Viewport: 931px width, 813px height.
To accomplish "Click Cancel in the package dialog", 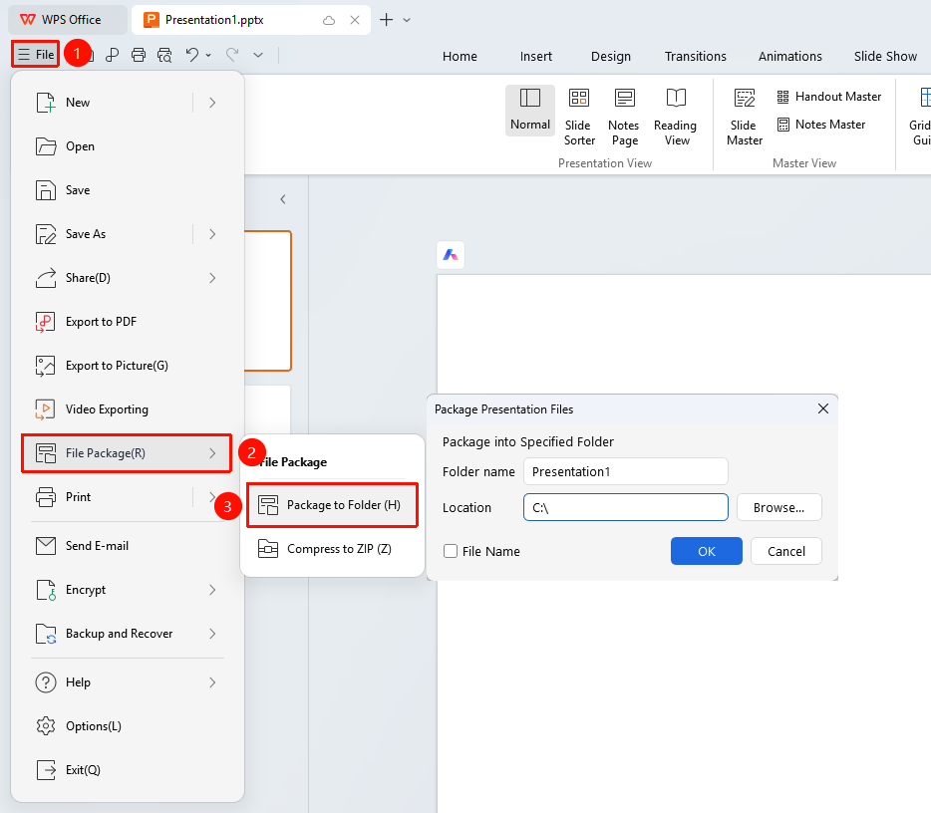I will pos(786,551).
